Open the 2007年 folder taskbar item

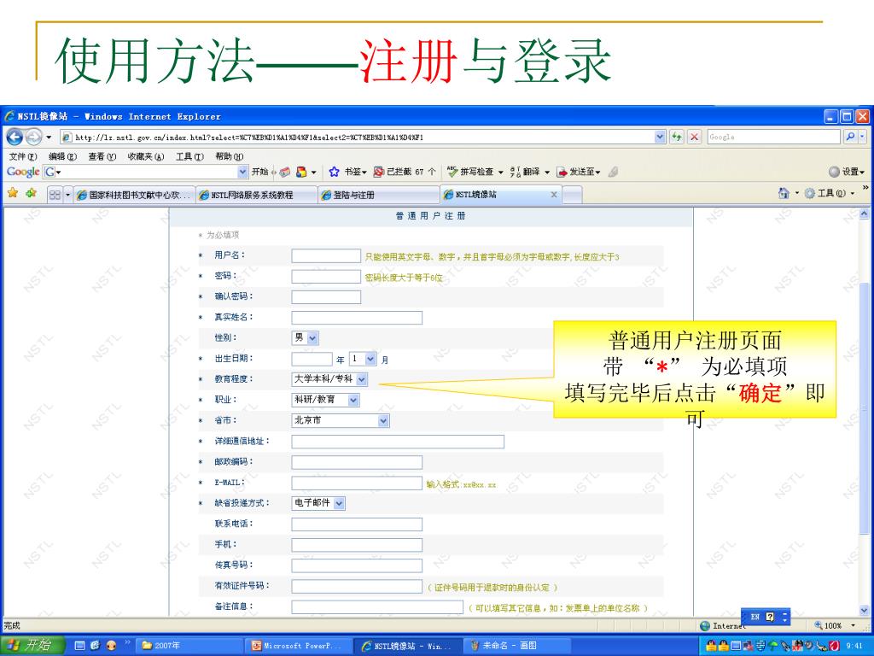click(x=189, y=646)
